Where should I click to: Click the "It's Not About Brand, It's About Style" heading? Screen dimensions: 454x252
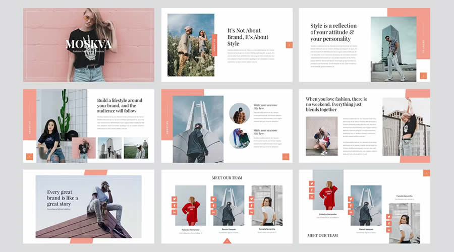click(x=248, y=37)
